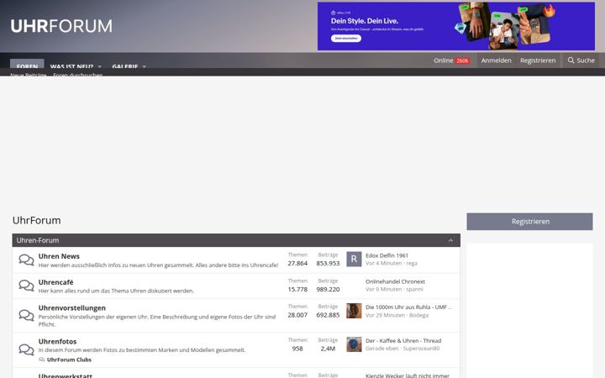This screenshot has height=378, width=605.
Task: Open user profile Superocean80
Action: [421, 349]
